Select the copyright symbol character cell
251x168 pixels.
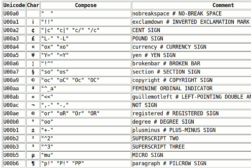point(33,80)
